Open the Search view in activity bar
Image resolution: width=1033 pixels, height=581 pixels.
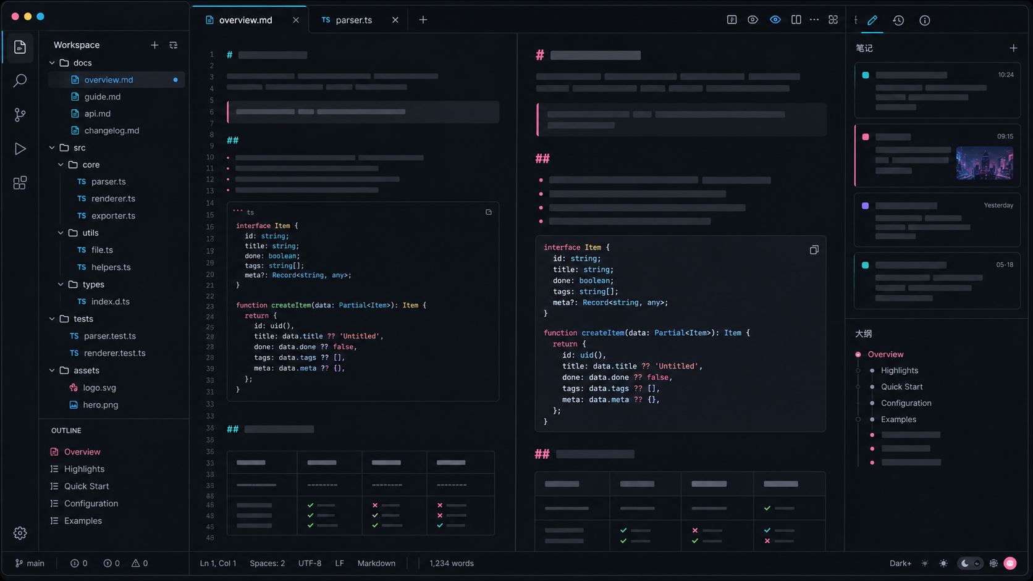(x=20, y=81)
